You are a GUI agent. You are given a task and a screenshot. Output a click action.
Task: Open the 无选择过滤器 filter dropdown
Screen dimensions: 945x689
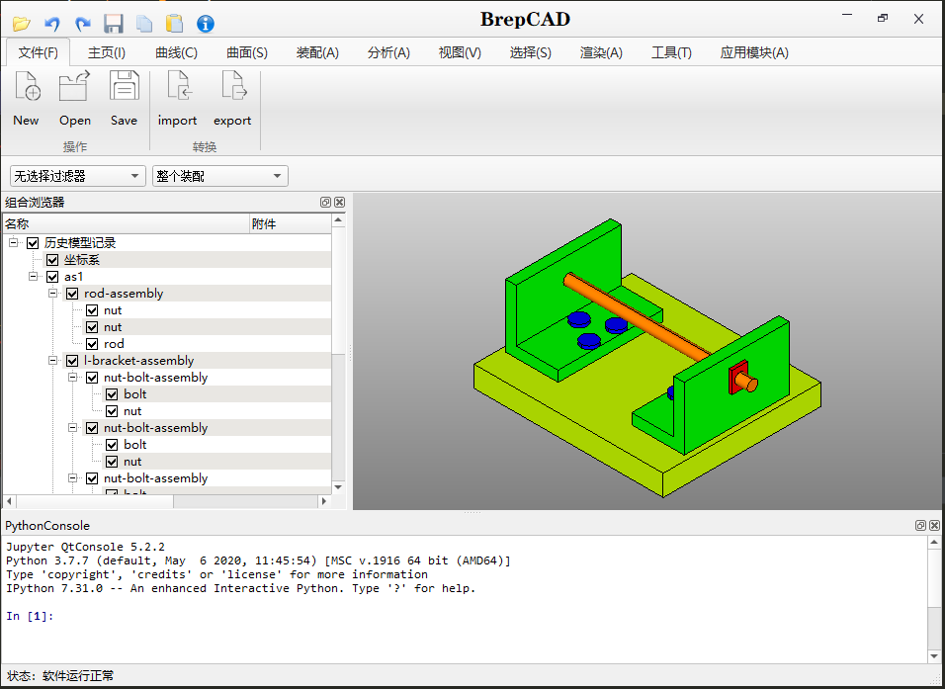[x=78, y=176]
